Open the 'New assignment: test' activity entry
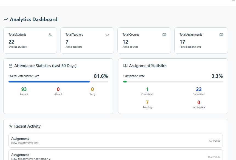Screen dimensions: 236x160 115,140
